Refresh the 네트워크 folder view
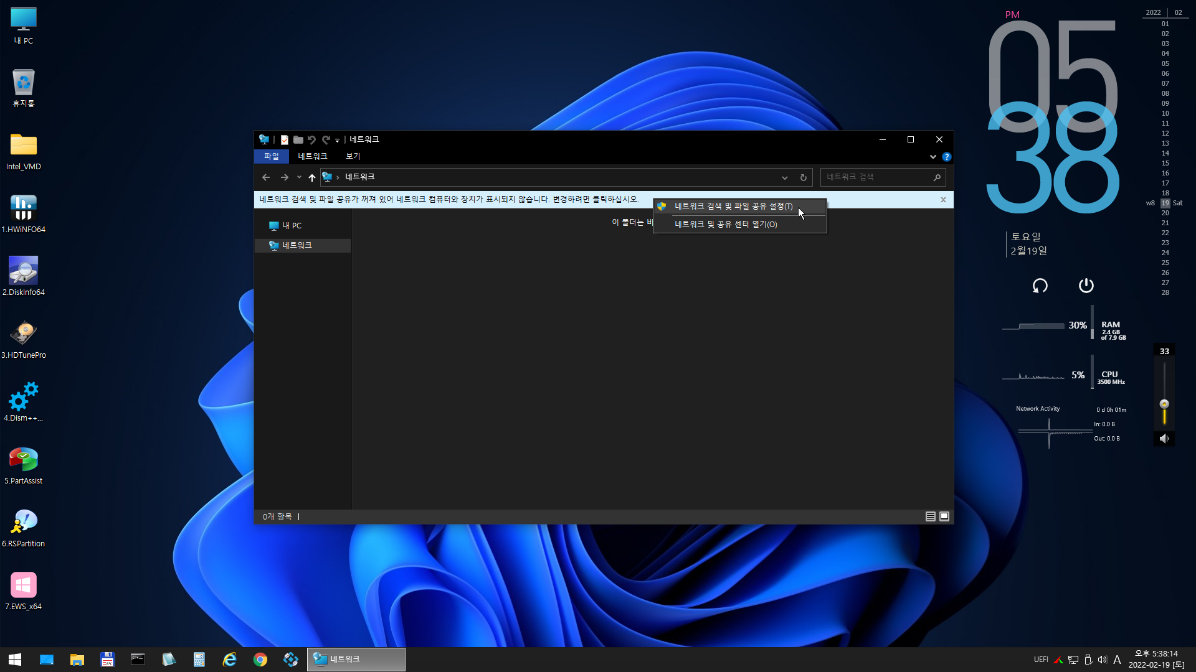 pos(804,177)
